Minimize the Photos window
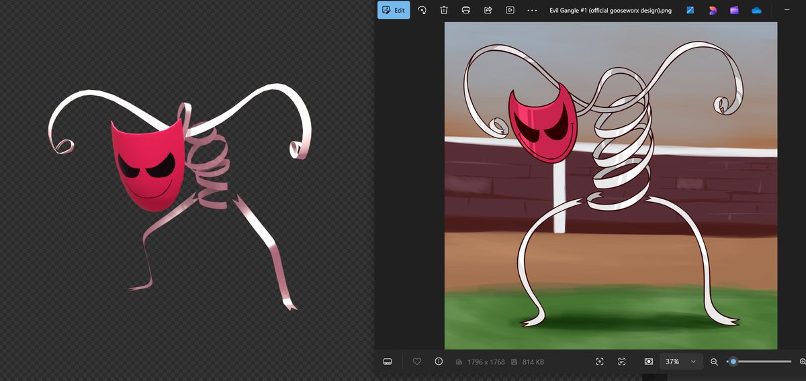806x381 pixels. point(787,10)
